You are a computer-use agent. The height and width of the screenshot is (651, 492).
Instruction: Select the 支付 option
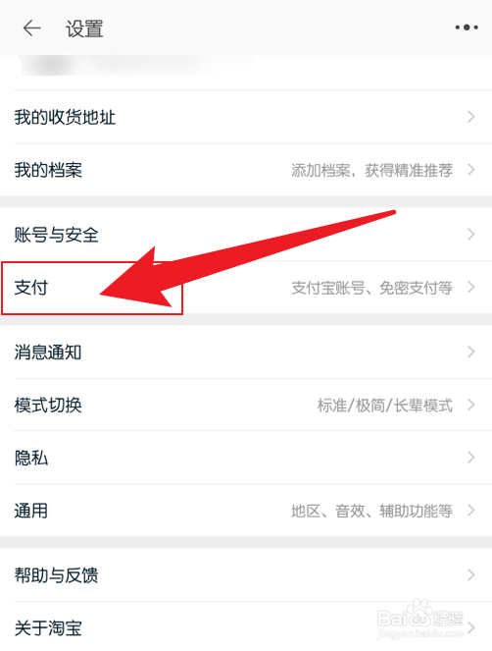click(246, 288)
